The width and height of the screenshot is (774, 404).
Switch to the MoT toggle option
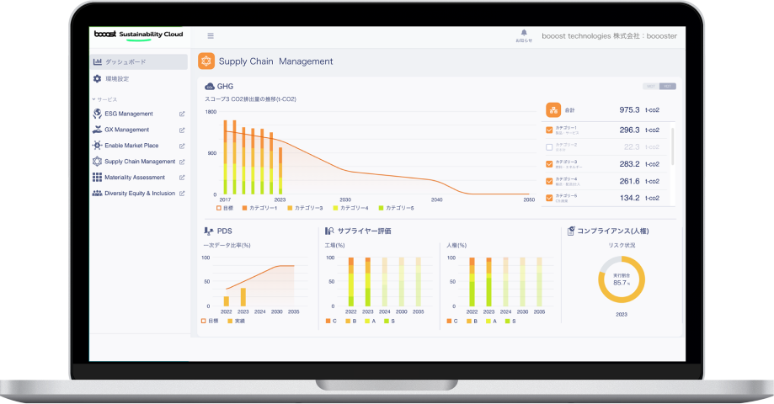[x=651, y=86]
